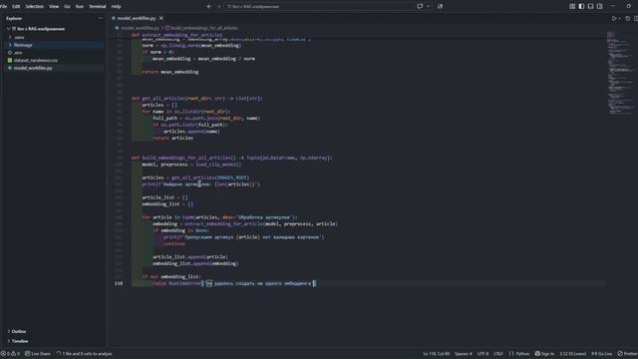Split the editor to the right
The image size is (638, 359).
click(636, 18)
